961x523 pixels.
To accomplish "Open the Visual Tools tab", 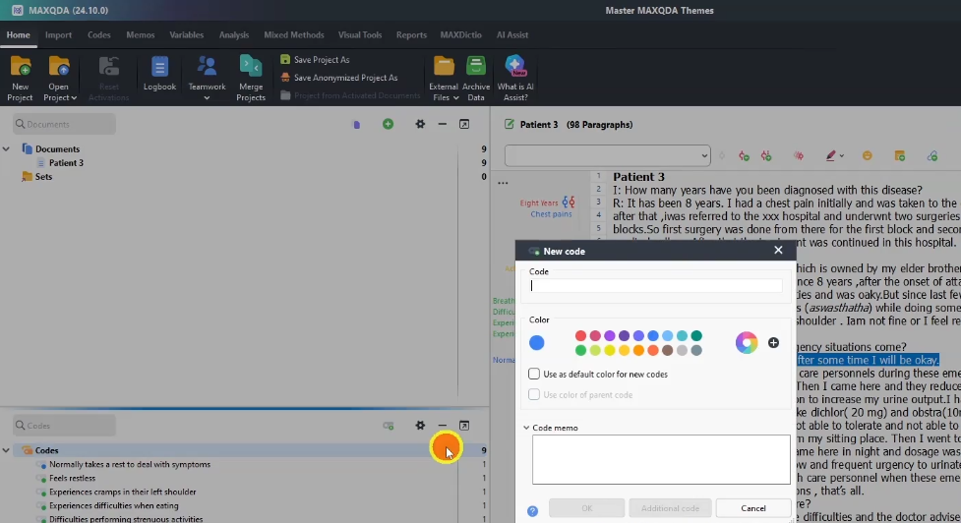I will click(x=359, y=35).
